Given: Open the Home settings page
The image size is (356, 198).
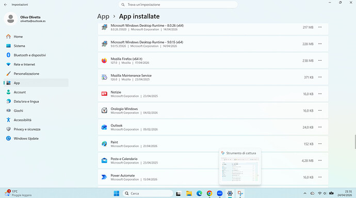Looking at the screenshot, I should (x=36, y=37).
